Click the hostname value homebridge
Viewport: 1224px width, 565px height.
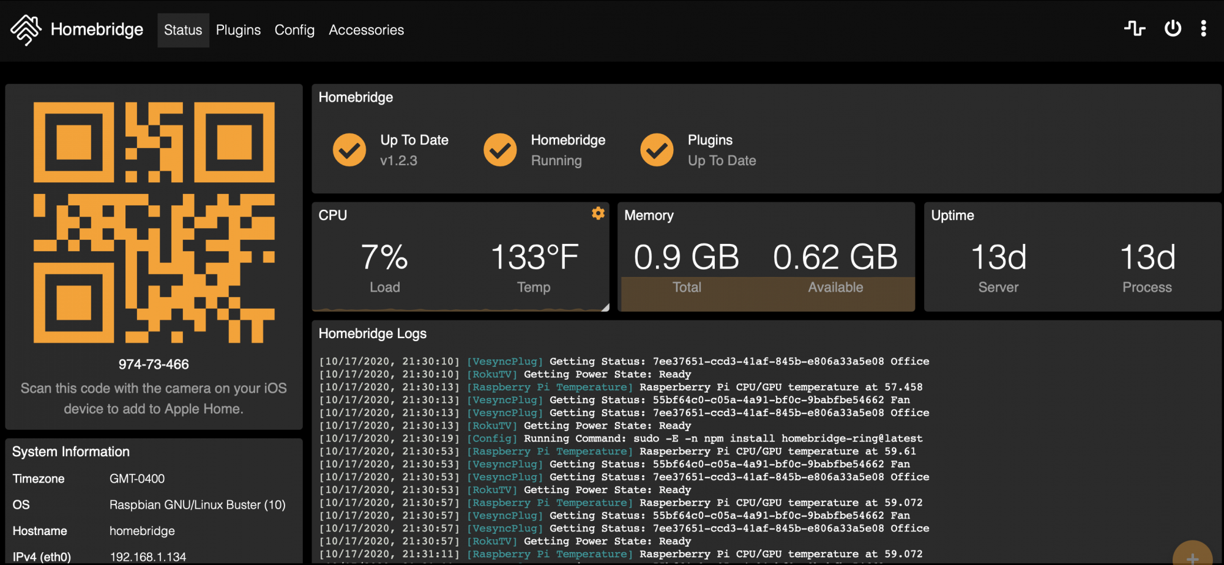point(142,531)
